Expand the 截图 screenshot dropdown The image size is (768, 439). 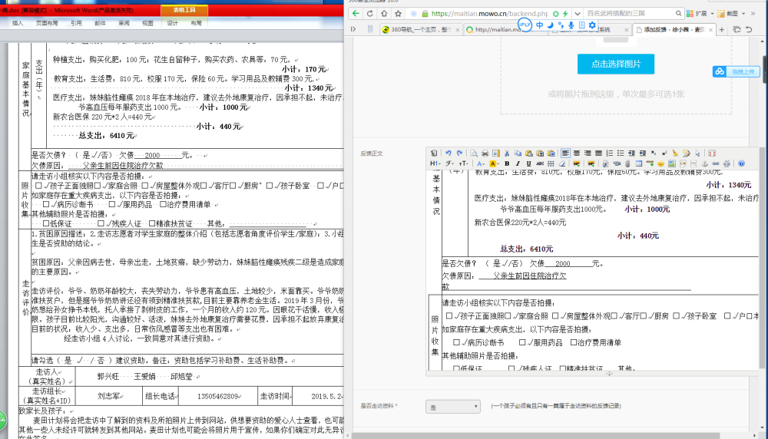pos(743,14)
